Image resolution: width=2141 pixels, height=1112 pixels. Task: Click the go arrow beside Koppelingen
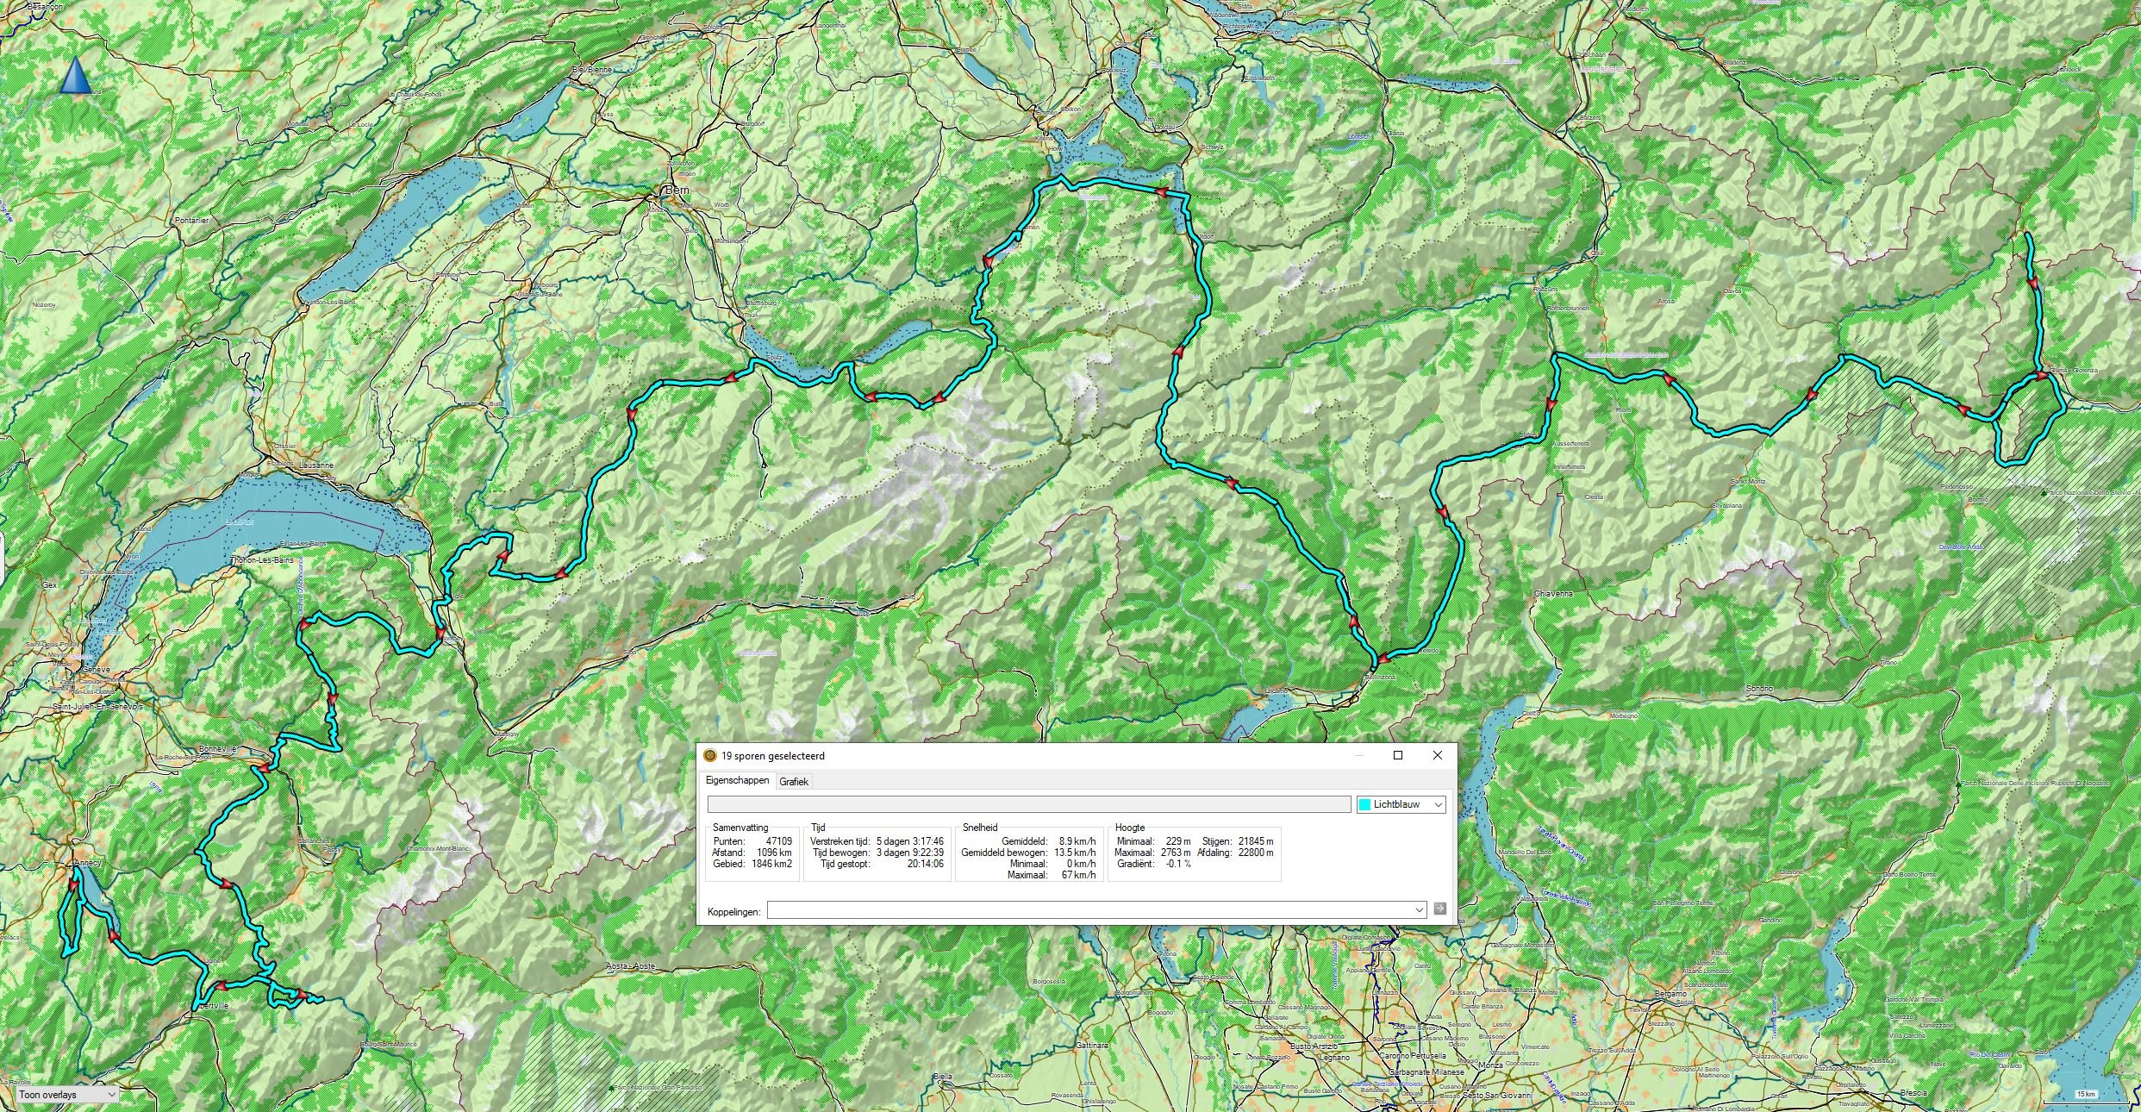click(x=1439, y=909)
